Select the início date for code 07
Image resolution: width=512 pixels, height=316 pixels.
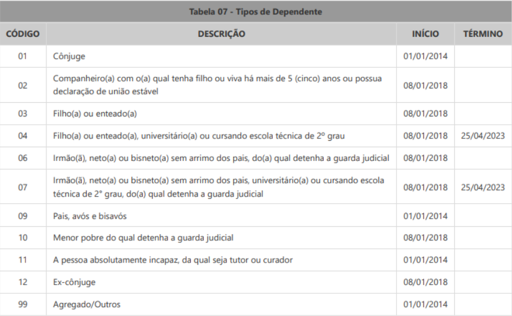(x=425, y=187)
